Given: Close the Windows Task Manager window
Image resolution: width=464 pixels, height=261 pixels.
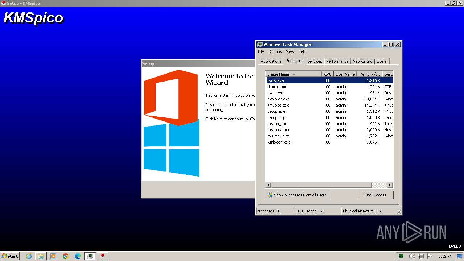Looking at the screenshot, I should [x=398, y=45].
